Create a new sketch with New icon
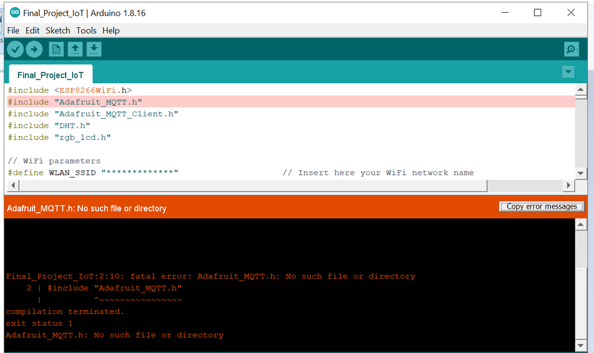 click(56, 49)
